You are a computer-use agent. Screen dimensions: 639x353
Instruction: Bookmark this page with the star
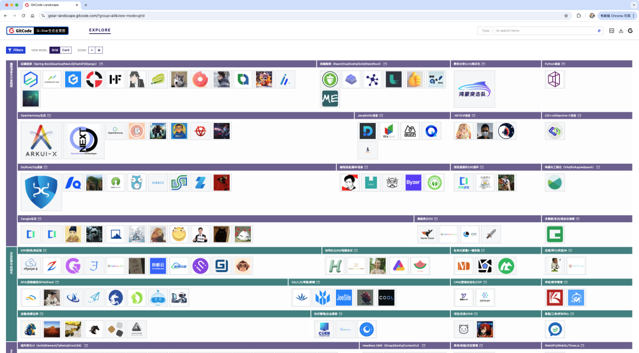tap(566, 16)
